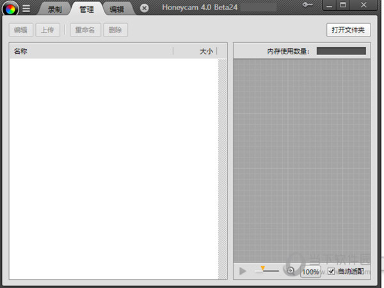Image resolution: width=384 pixels, height=288 pixels.
Task: Click the Honeycam rainbow logo icon
Action: pyautogui.click(x=10, y=9)
